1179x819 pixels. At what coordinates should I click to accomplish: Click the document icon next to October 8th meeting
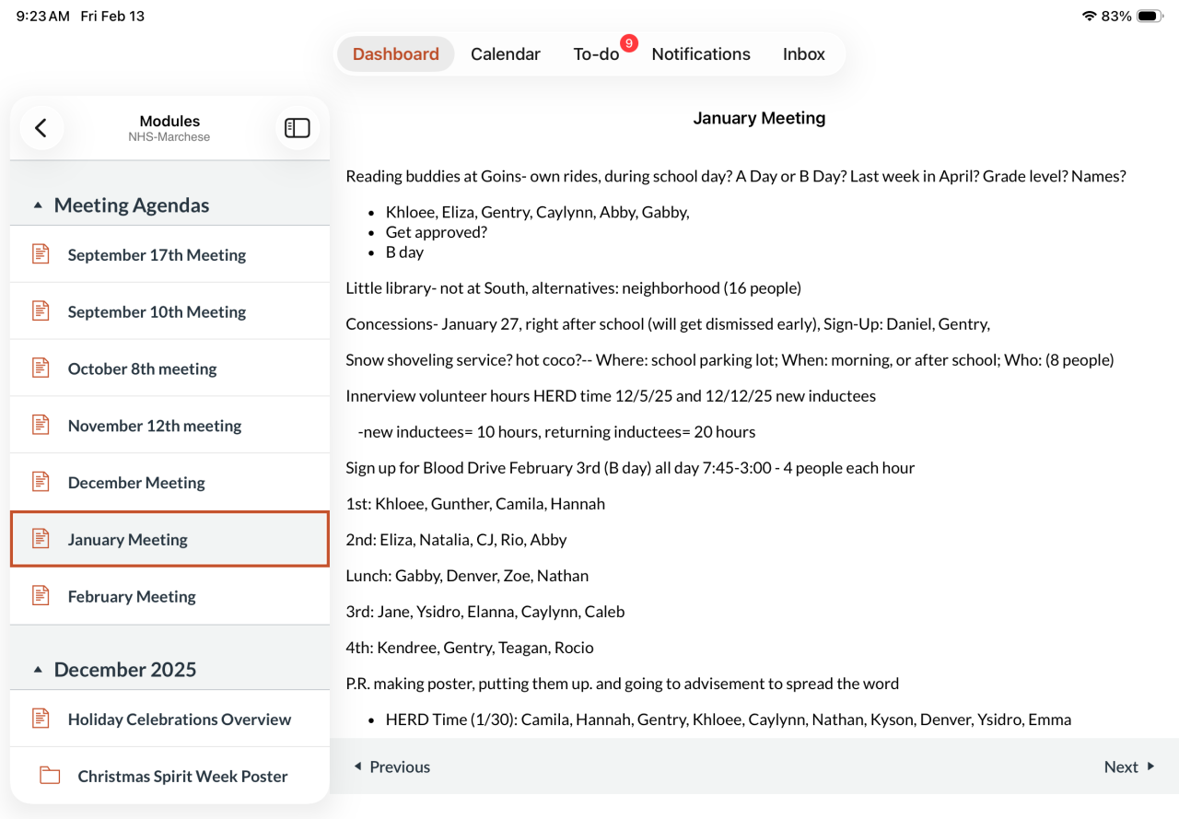(x=41, y=369)
